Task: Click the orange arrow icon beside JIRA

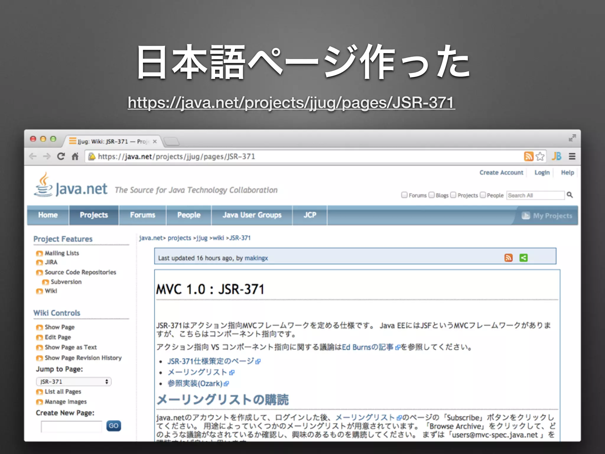Action: (x=39, y=262)
